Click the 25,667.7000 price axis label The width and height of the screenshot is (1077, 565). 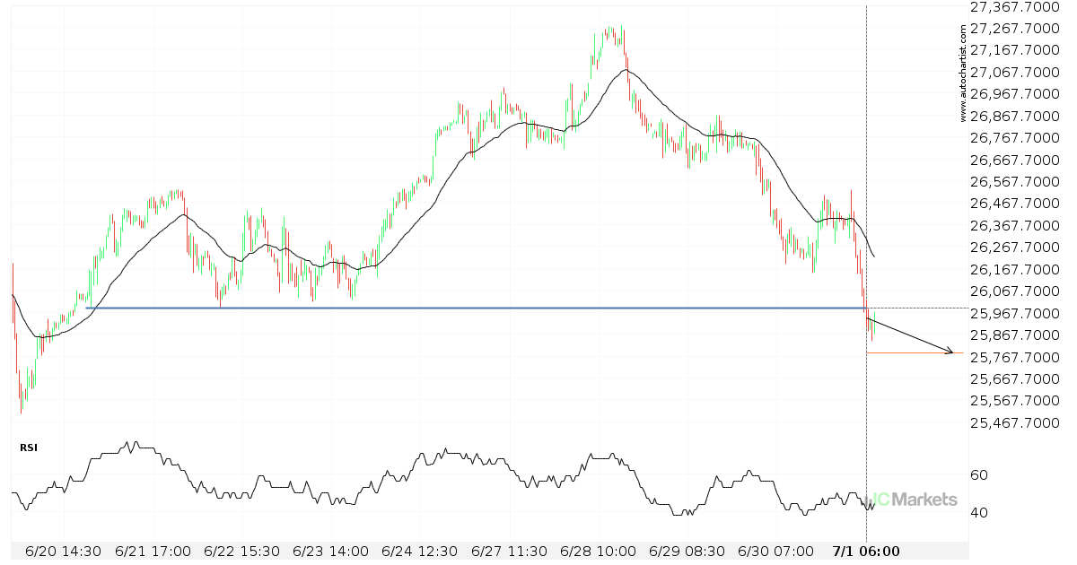point(1017,379)
